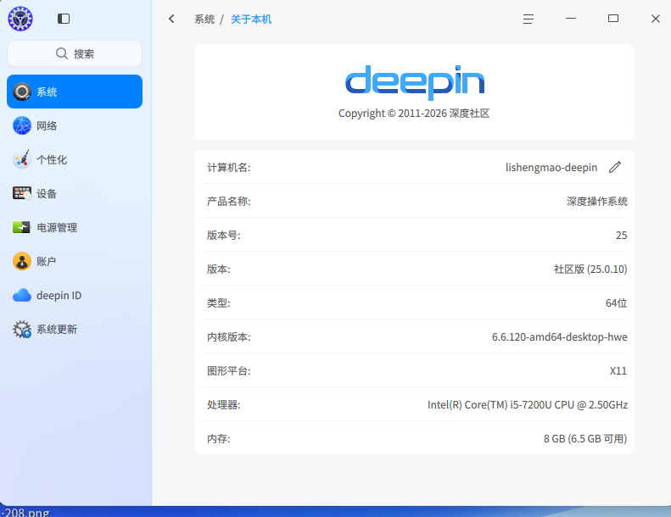Focus the 搜索 search field

pyautogui.click(x=75, y=53)
